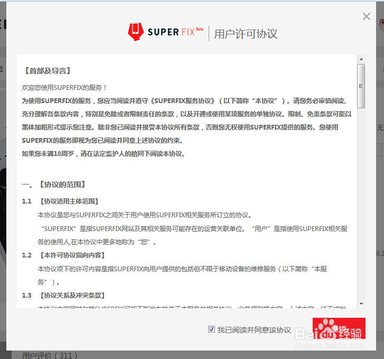Click the 1.3 【协议关系及冲突条款】 heading
384x359 pixels.
(63, 296)
